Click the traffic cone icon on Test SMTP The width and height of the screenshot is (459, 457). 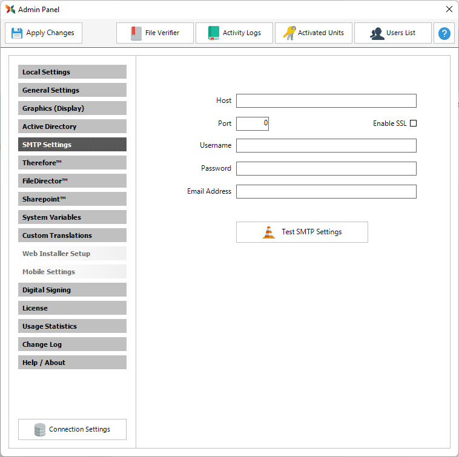[x=269, y=232]
